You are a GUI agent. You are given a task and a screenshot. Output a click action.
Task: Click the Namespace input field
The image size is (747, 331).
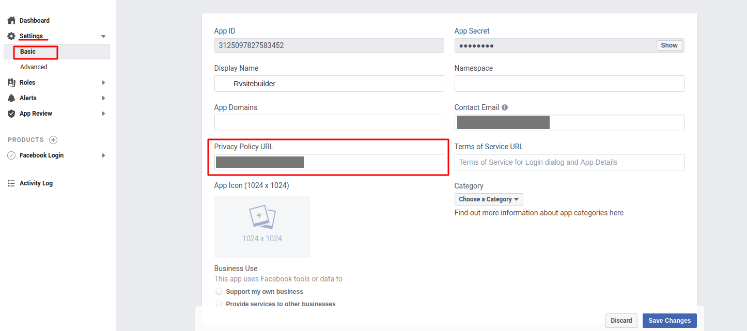tap(569, 84)
